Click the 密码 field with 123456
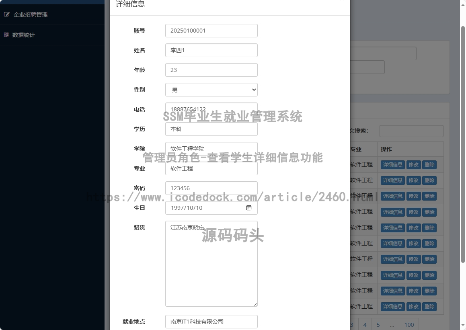Screen dimensions: 466x330 (211, 188)
